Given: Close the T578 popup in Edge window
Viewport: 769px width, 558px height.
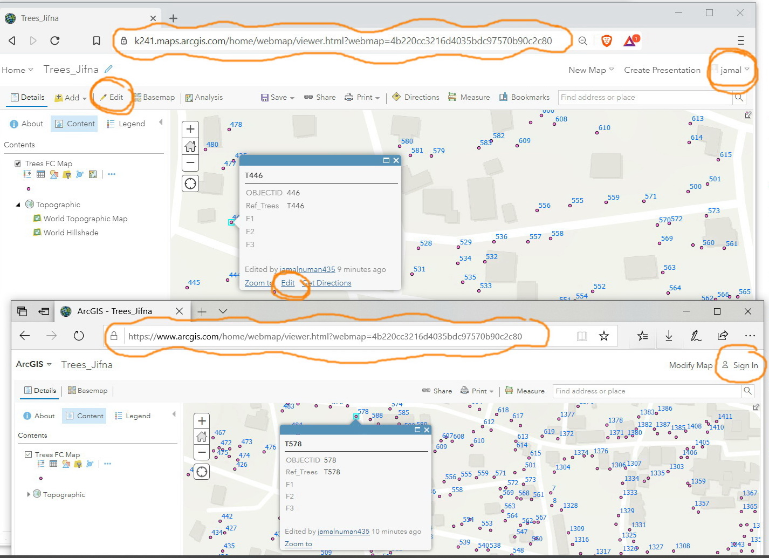Looking at the screenshot, I should tap(427, 430).
